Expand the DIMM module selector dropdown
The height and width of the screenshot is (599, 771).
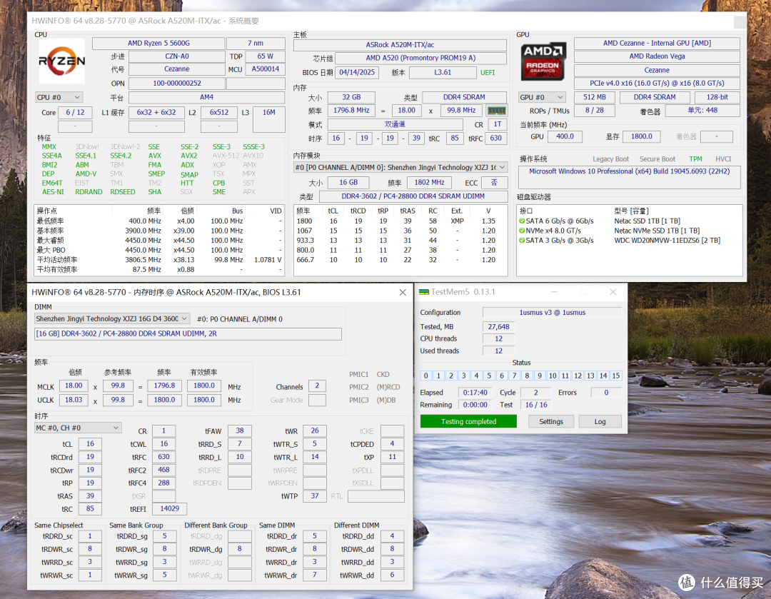click(111, 318)
